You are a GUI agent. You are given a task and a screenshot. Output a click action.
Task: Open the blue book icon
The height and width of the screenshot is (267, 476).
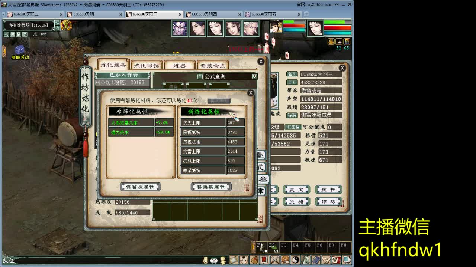(316, 260)
